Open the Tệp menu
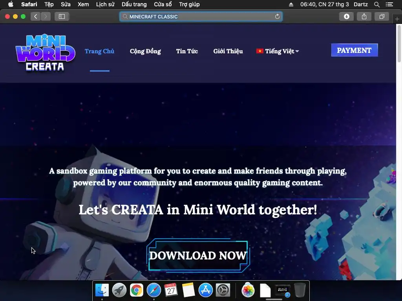 [x=49, y=4]
